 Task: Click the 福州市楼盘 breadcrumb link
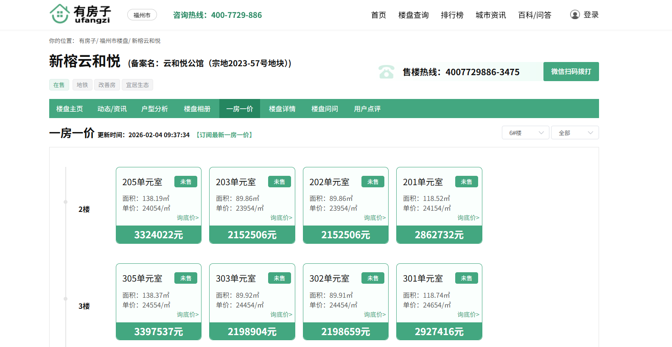114,41
